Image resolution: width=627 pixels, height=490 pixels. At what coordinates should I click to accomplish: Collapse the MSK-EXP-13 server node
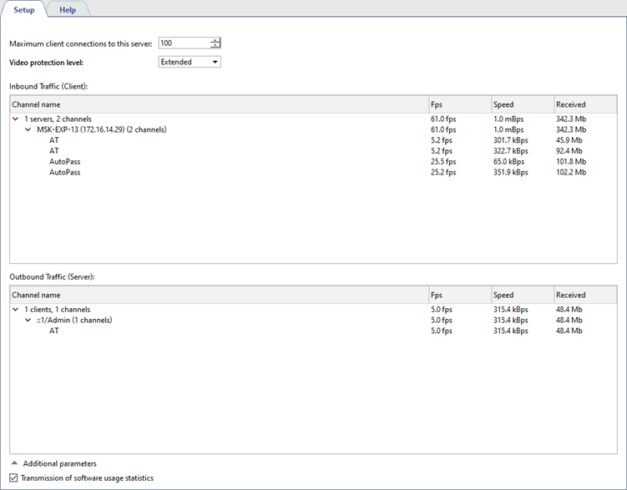28,130
